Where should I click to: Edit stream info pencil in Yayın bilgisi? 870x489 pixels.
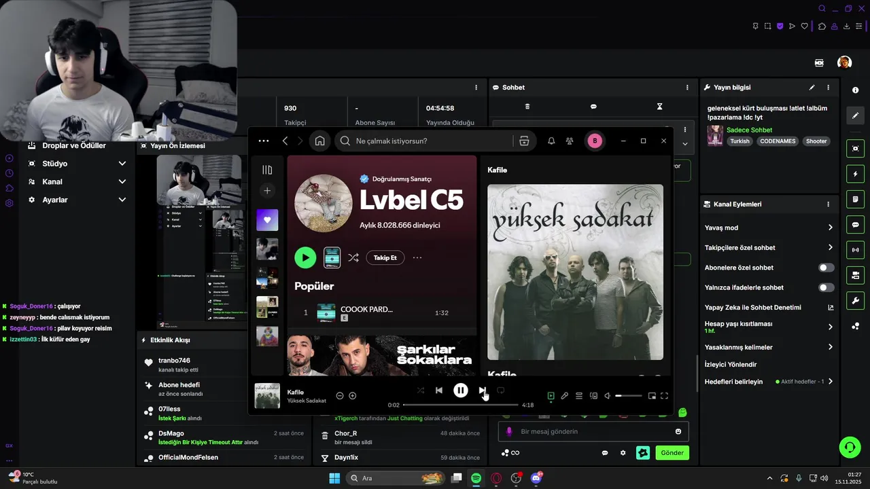click(x=812, y=88)
